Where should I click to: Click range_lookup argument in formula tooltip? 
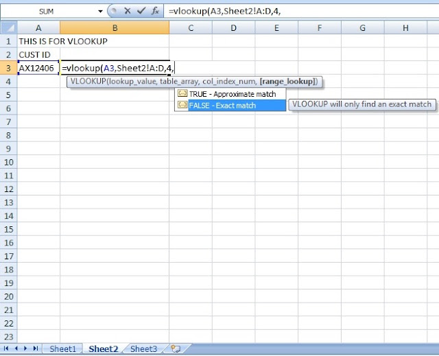tap(287, 82)
